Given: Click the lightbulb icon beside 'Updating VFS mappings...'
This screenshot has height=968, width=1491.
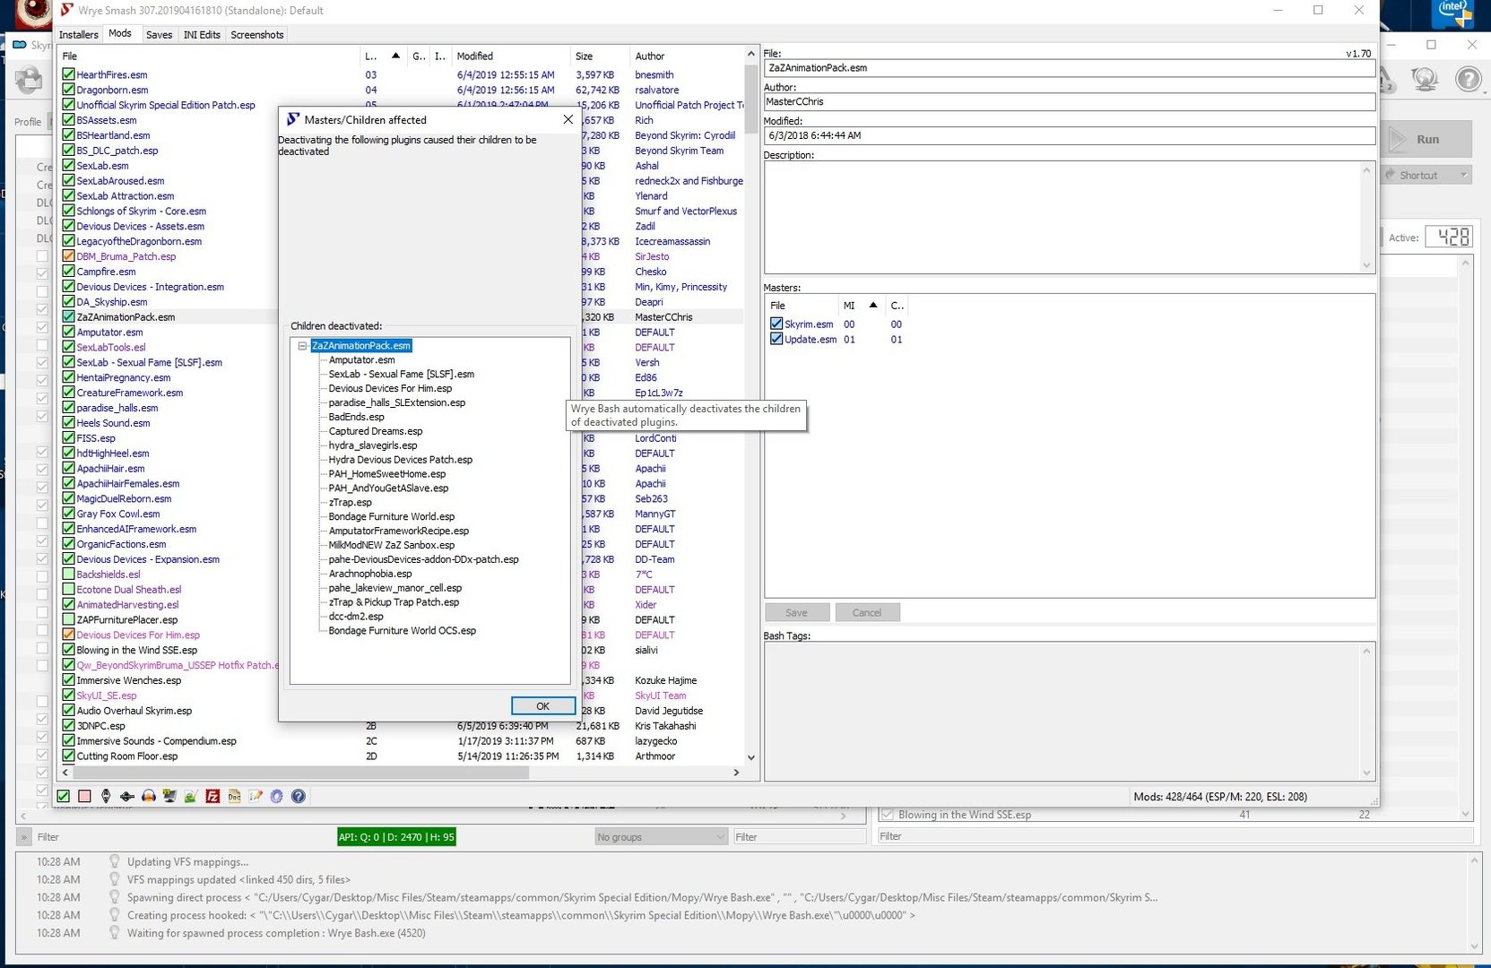Looking at the screenshot, I should 115,861.
